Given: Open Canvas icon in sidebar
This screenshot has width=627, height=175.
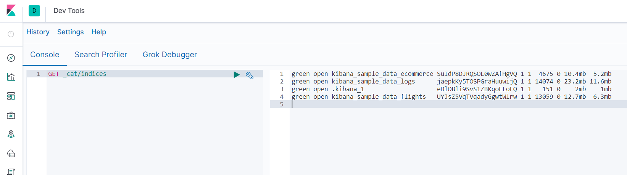Looking at the screenshot, I should (x=11, y=115).
